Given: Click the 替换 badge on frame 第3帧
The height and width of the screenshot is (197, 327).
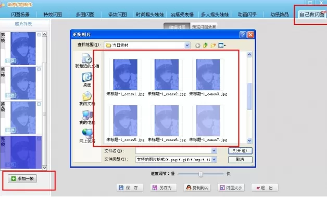Looking at the screenshot, I should point(10,95).
